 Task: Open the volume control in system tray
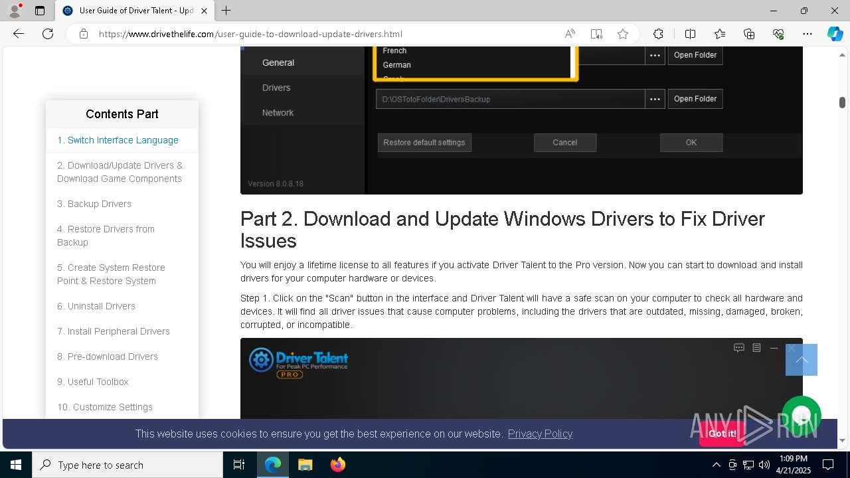pos(764,465)
